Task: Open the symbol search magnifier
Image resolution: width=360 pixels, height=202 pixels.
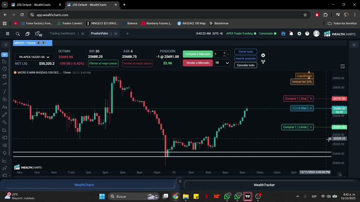Action: coord(18,34)
